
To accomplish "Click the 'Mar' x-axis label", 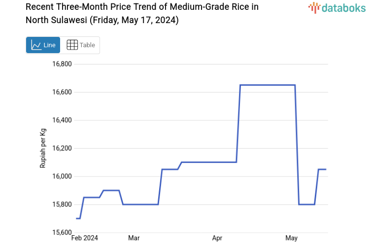I will coord(134,238).
